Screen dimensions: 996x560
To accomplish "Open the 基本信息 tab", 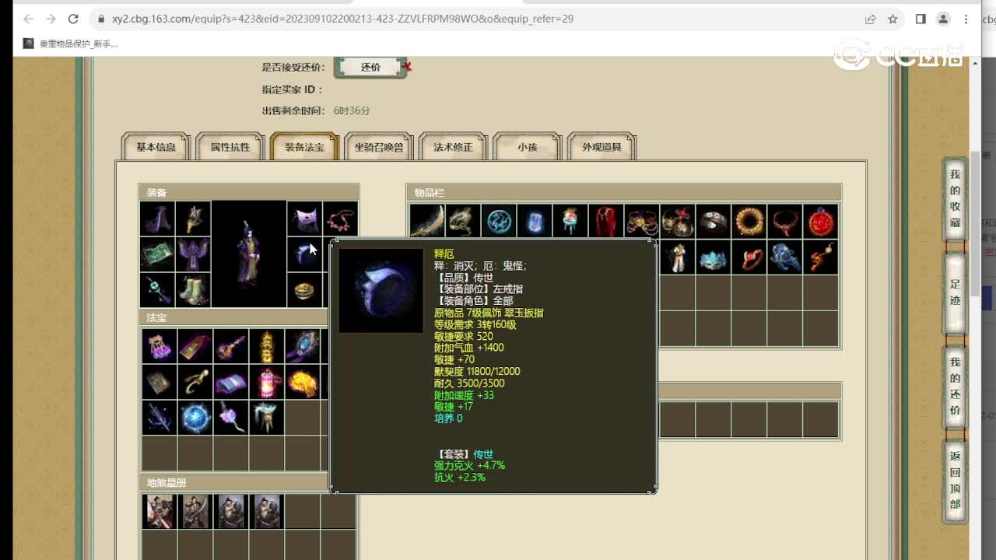I will pyautogui.click(x=156, y=147).
